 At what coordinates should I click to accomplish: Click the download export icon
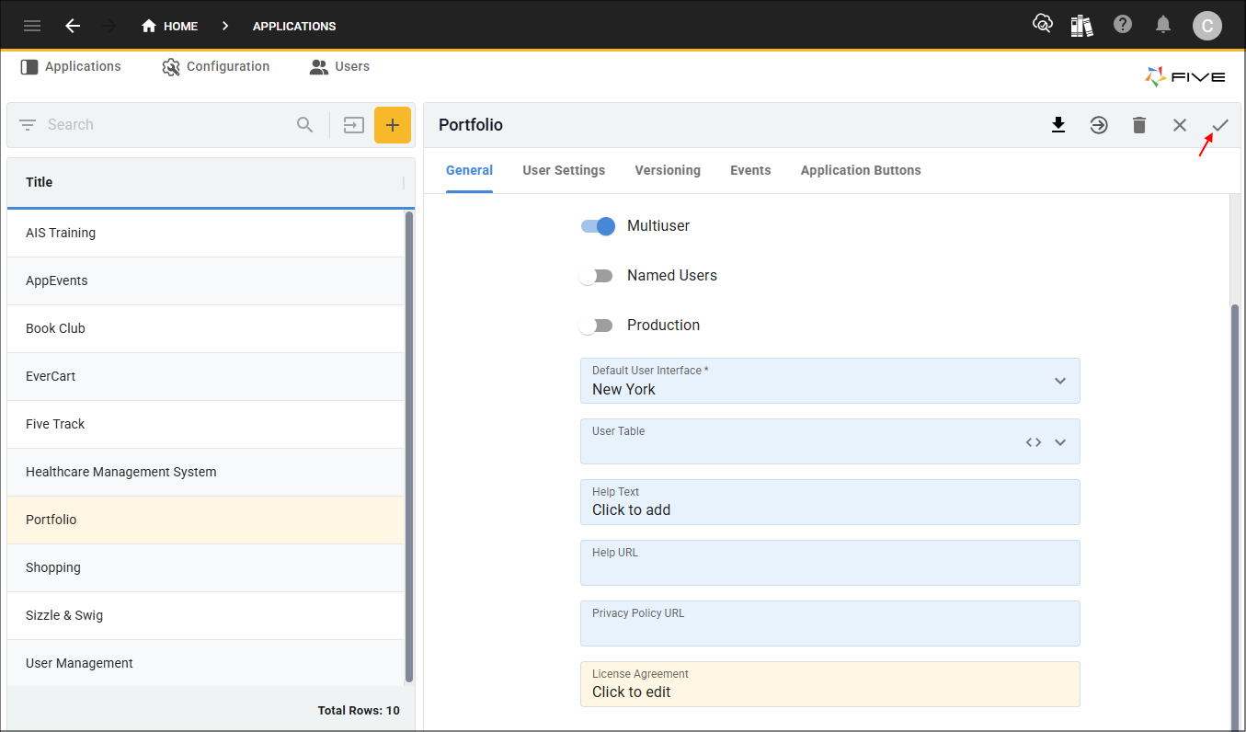[1058, 125]
